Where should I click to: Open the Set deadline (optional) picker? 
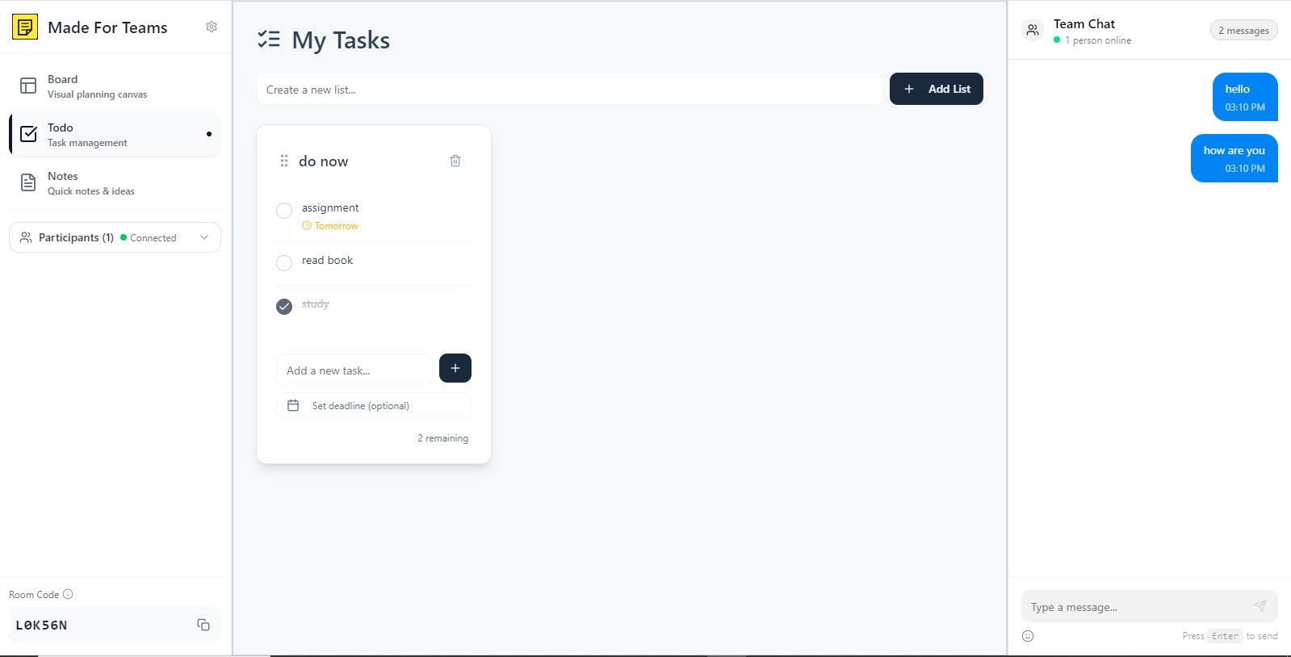point(374,405)
